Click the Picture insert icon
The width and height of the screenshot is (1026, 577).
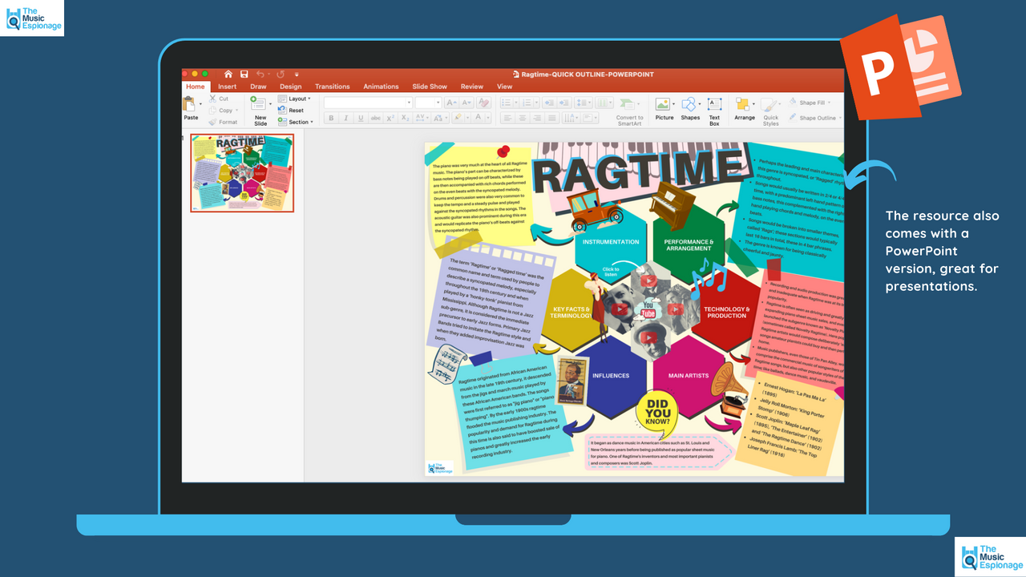(x=663, y=105)
